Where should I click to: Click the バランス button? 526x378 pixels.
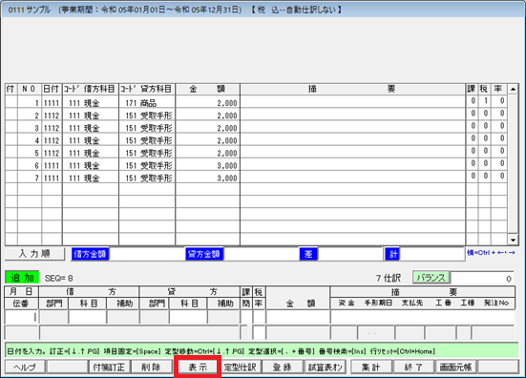coord(431,278)
